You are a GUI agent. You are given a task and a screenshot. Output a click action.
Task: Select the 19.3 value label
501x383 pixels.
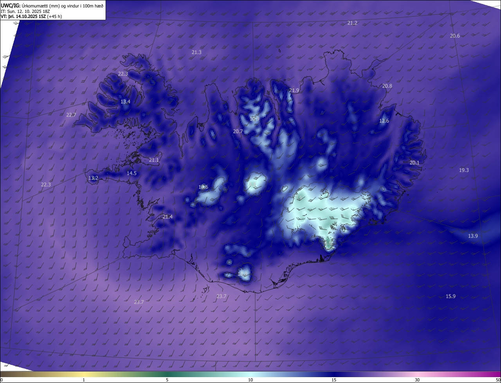point(464,170)
